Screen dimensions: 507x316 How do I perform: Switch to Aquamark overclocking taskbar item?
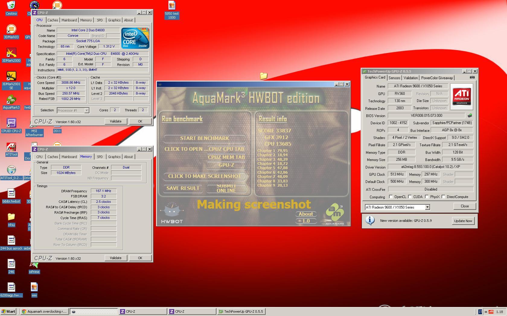pos(44,311)
